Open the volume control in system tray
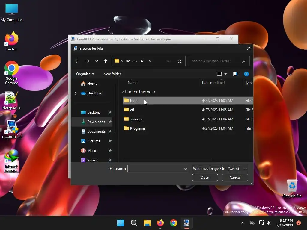Viewport: 307px width, 230px height. point(269,223)
